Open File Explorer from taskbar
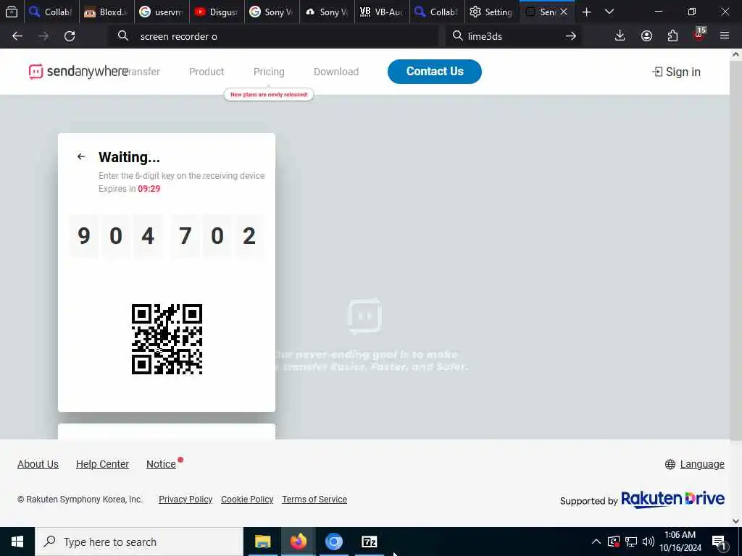Viewport: 742px width, 556px height. (262, 542)
